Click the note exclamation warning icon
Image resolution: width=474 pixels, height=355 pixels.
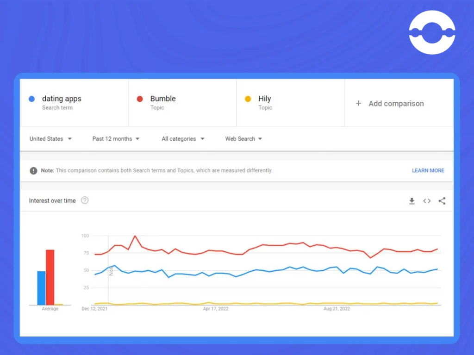33,170
